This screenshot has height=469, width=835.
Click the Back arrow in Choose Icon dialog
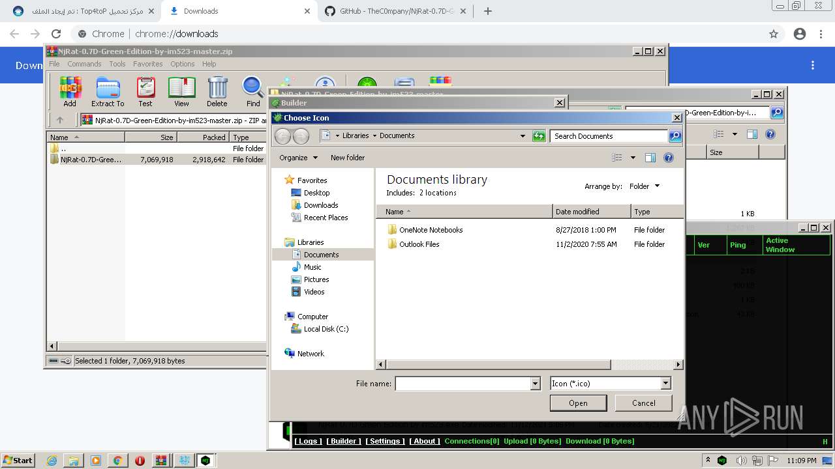click(282, 136)
